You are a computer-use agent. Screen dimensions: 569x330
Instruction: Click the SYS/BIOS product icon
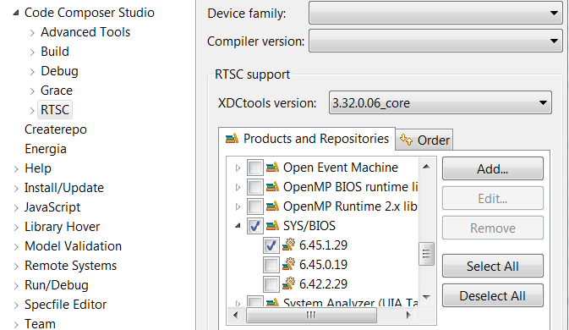pos(272,226)
